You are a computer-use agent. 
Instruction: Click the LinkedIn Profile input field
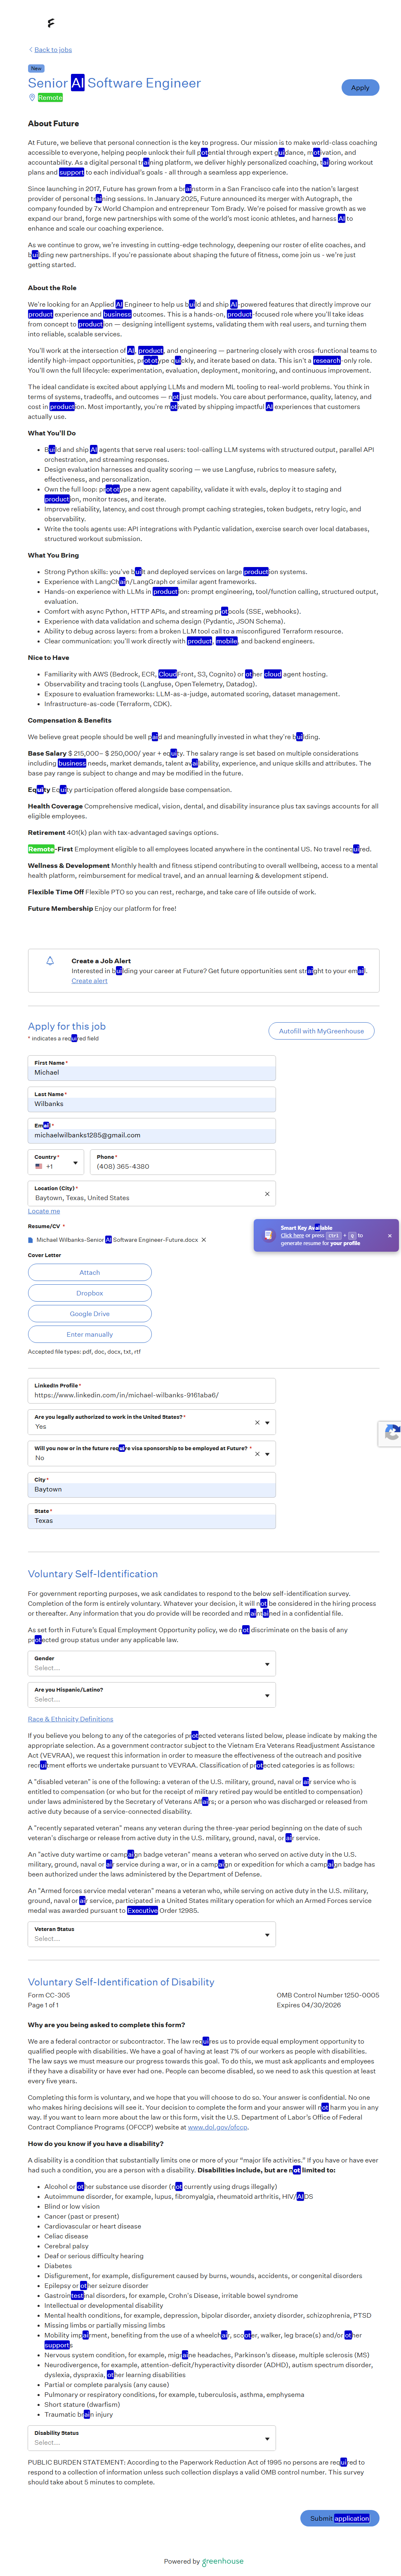151,1395
